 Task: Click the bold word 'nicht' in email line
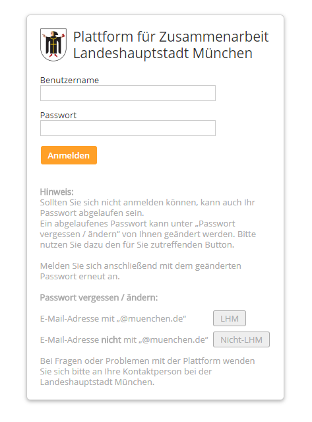click(111, 340)
